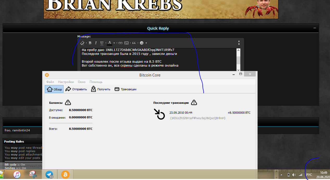Viewport: 330px width, 180px height.
Task: Expand the font color dropdown arrow
Action: (x=114, y=43)
